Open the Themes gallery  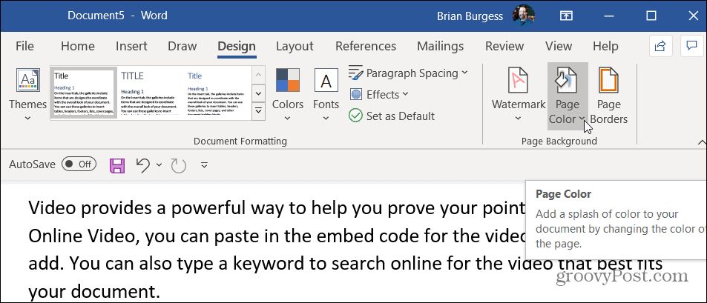(x=28, y=95)
